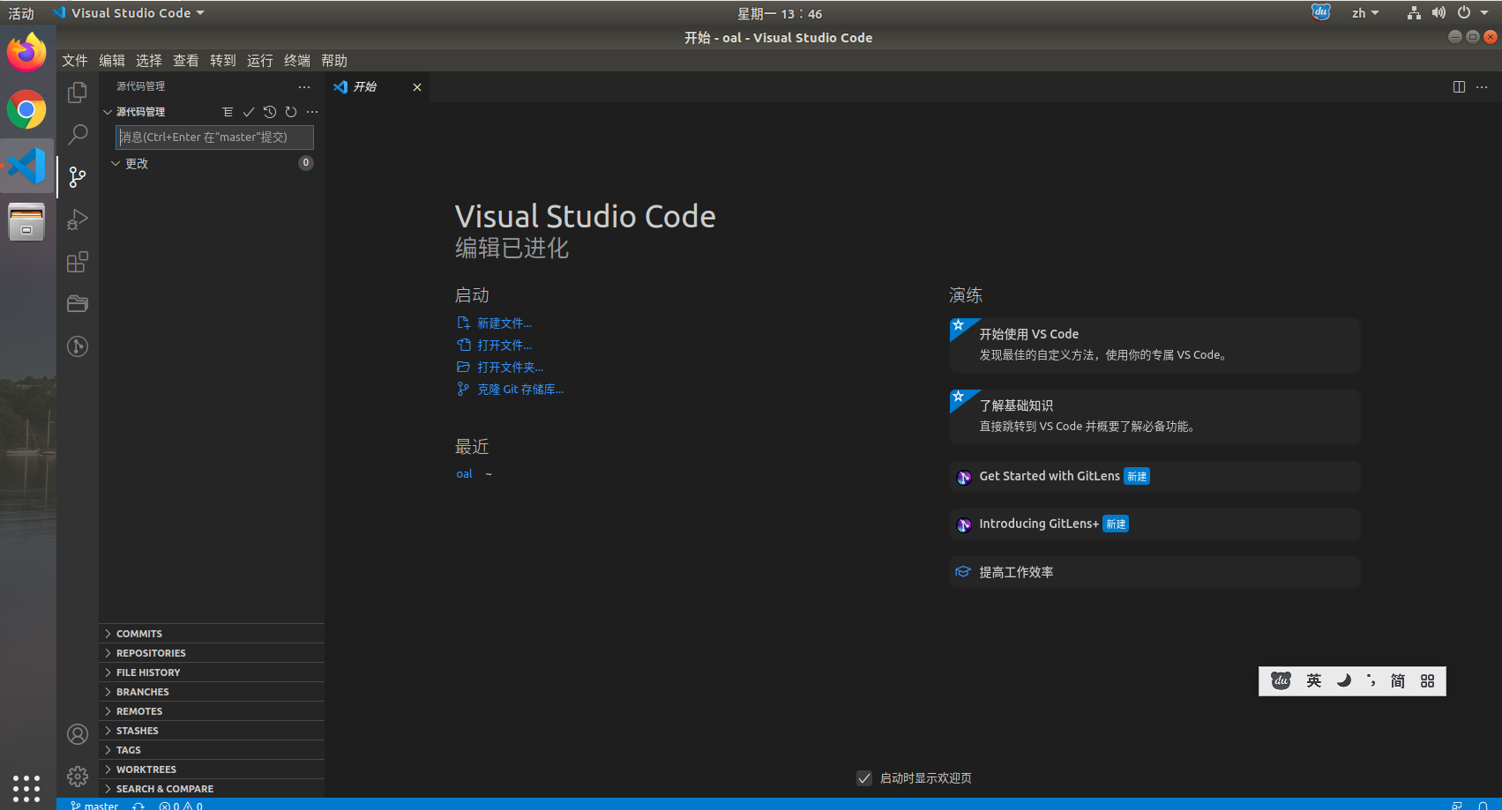Toggle the 英 input method indicator
The height and width of the screenshot is (810, 1502).
(1313, 680)
